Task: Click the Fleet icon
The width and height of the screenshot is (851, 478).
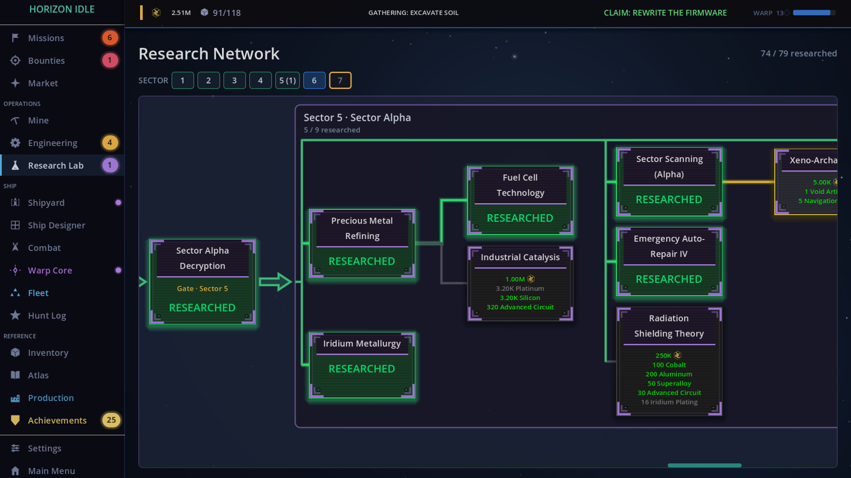Action: 15,293
